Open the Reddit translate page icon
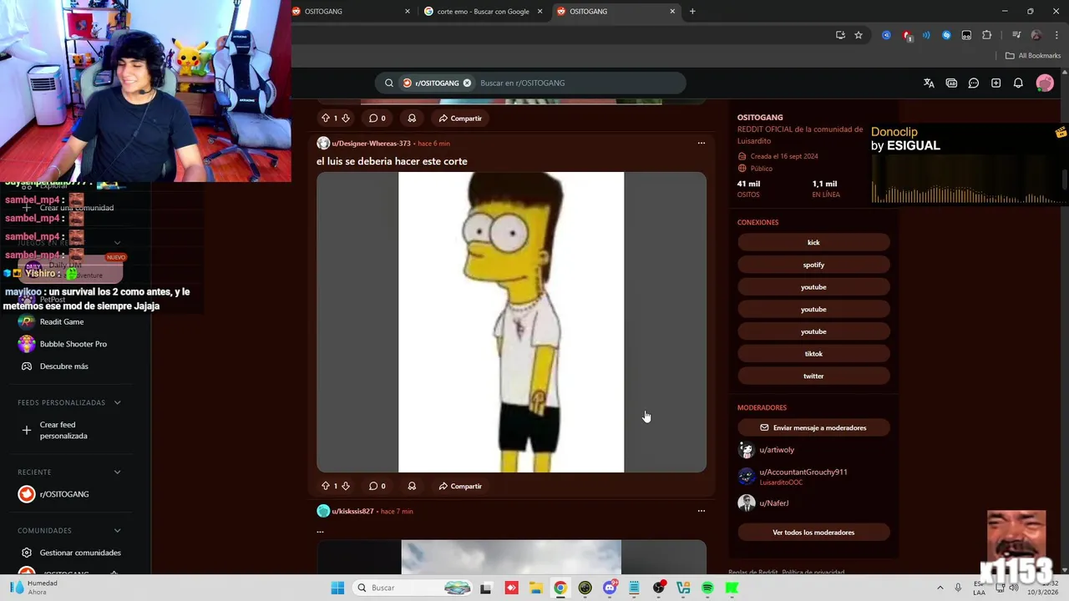1069x601 pixels. (x=929, y=83)
